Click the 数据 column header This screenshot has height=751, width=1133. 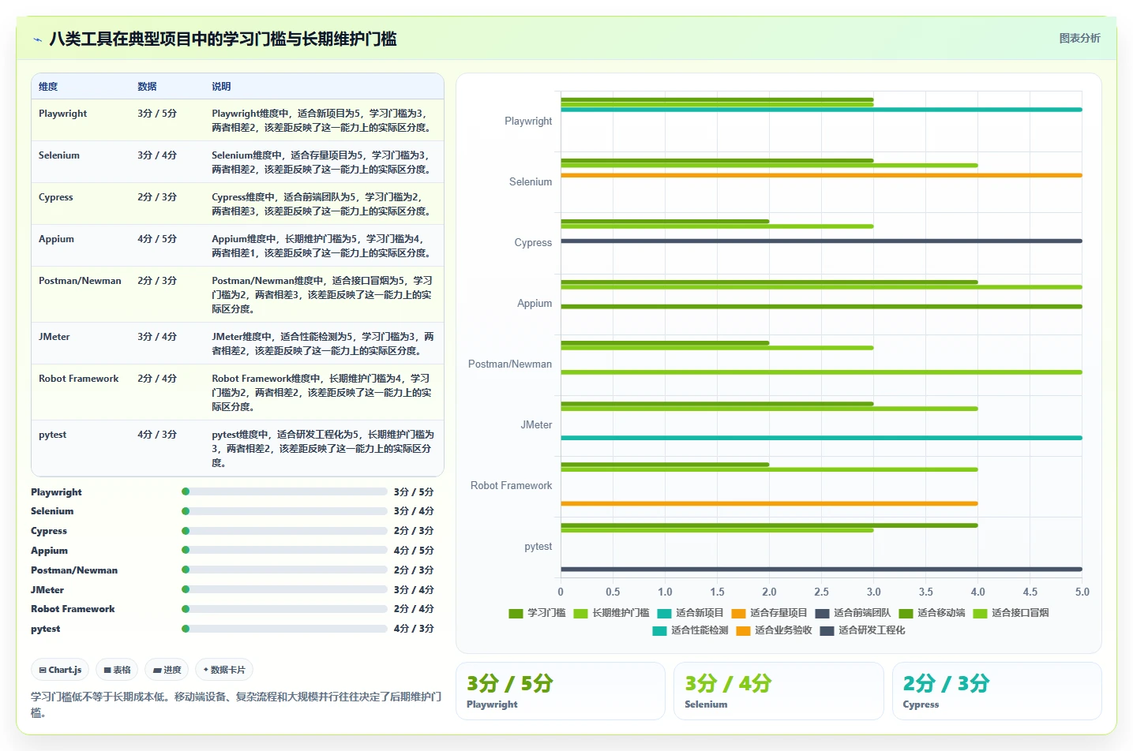pyautogui.click(x=147, y=87)
